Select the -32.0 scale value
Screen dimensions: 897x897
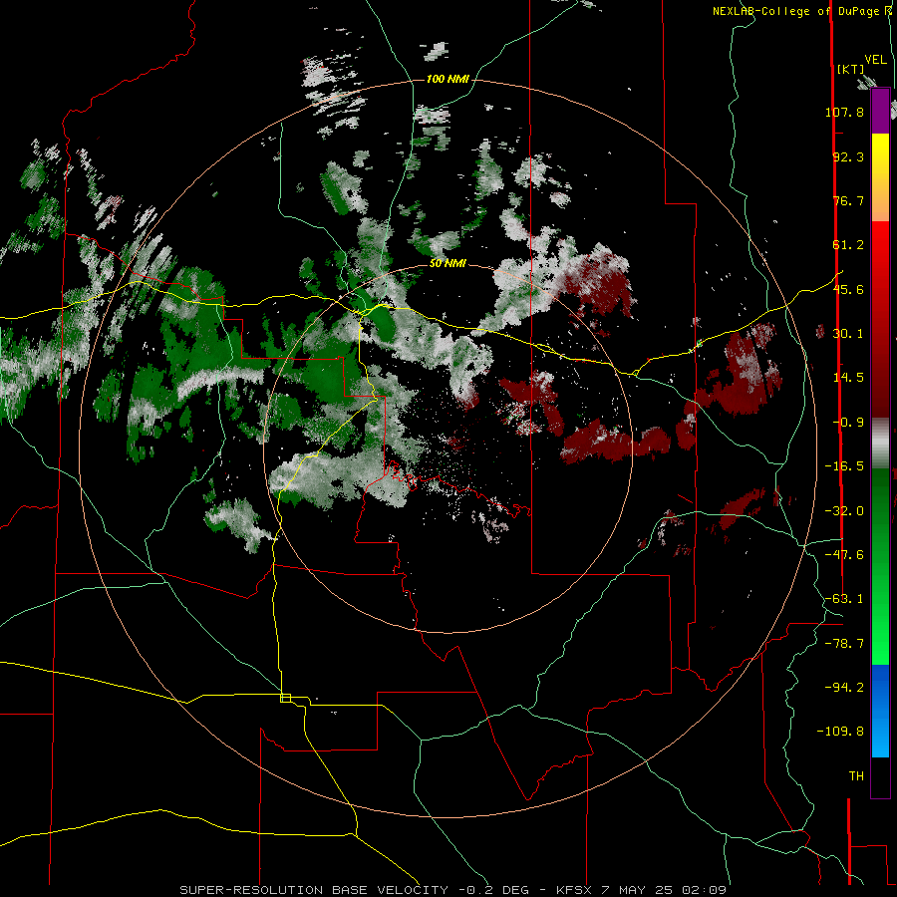[x=844, y=511]
